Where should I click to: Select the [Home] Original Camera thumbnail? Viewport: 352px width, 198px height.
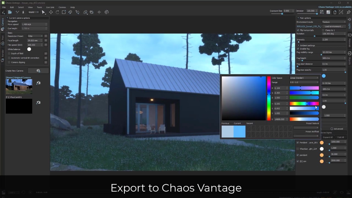point(19,87)
